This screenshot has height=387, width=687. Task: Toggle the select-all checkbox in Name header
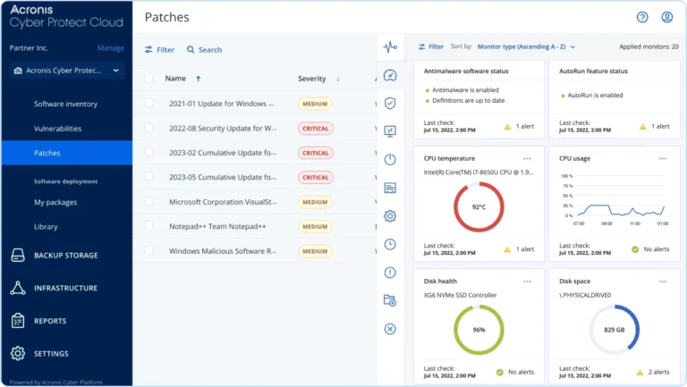[x=149, y=79]
